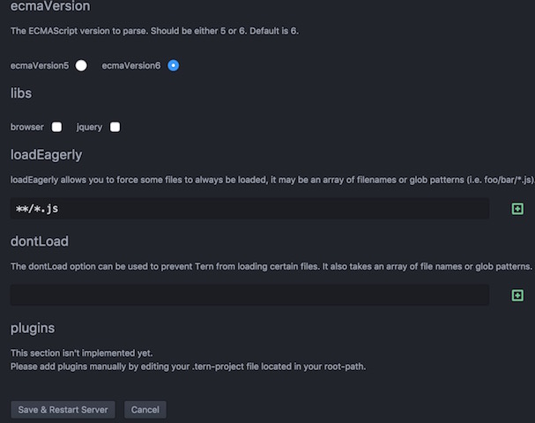This screenshot has width=535, height=423.
Task: Select the ecmaVersion6 radio button
Action: 173,65
